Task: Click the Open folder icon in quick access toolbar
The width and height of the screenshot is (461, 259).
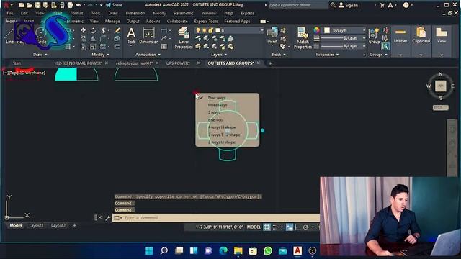Action: click(x=30, y=5)
